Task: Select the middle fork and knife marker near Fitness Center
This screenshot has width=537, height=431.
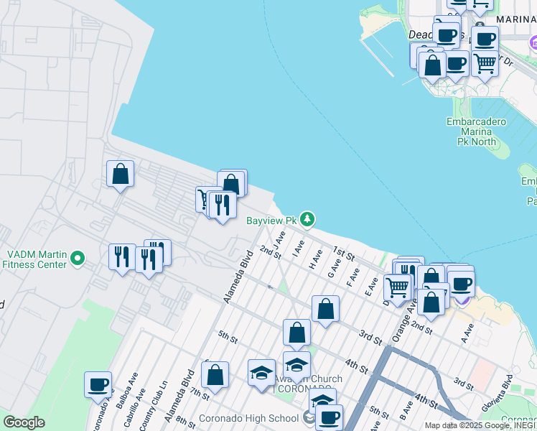Action: click(149, 260)
